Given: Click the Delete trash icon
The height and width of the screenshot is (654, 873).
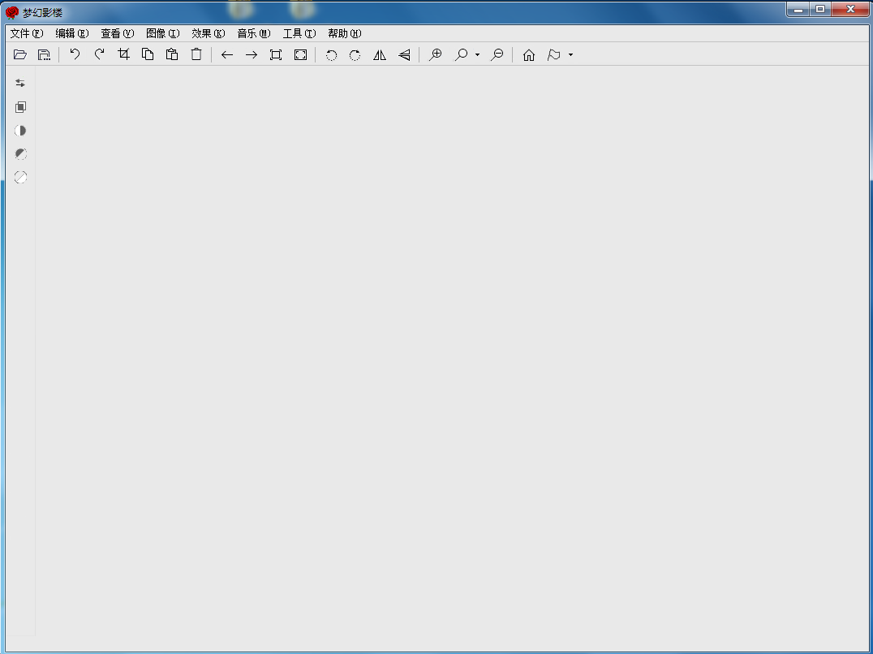Looking at the screenshot, I should [196, 54].
